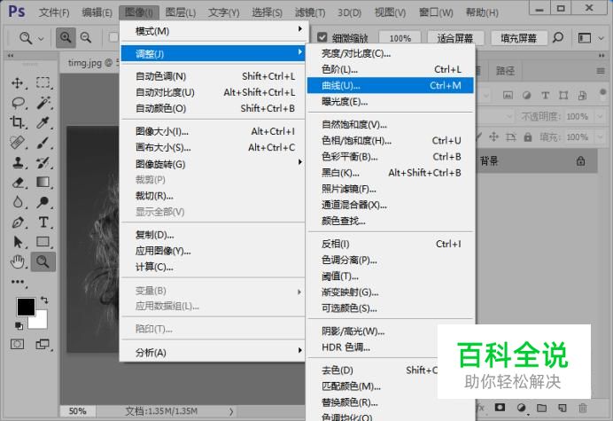
Task: Select the Healing Brush tool
Action: click(x=17, y=143)
